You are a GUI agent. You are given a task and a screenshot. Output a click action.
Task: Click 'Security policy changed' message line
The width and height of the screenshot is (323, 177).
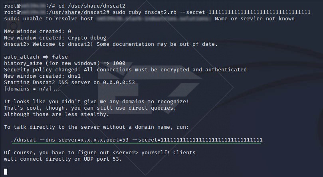(x=125, y=70)
